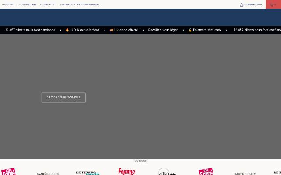Open the shopping cart icon
This screenshot has height=175, width=281.
[x=272, y=5]
